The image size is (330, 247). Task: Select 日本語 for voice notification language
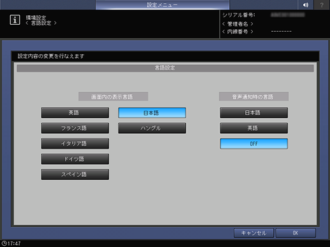coord(254,113)
